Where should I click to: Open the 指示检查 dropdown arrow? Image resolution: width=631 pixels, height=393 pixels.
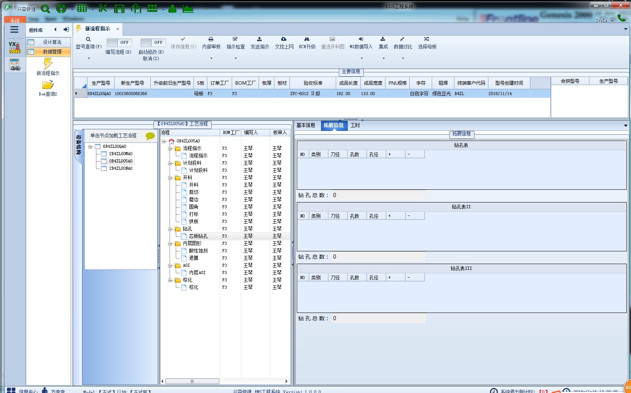236,59
